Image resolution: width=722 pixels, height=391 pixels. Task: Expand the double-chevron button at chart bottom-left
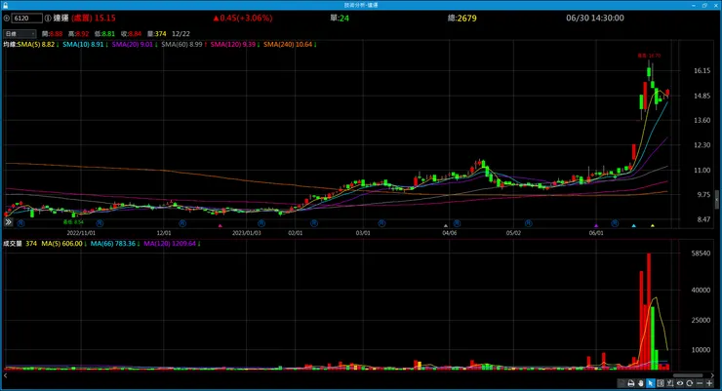point(8,222)
